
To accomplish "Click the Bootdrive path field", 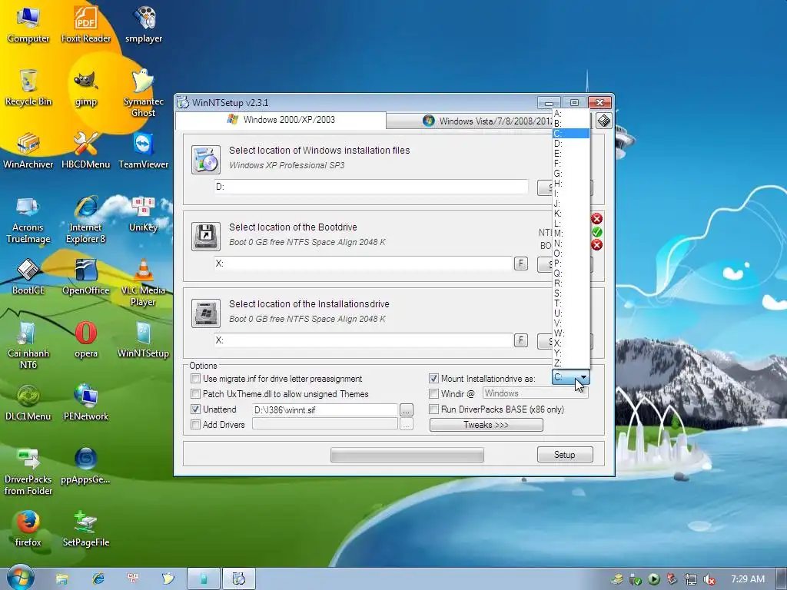I will (x=364, y=264).
